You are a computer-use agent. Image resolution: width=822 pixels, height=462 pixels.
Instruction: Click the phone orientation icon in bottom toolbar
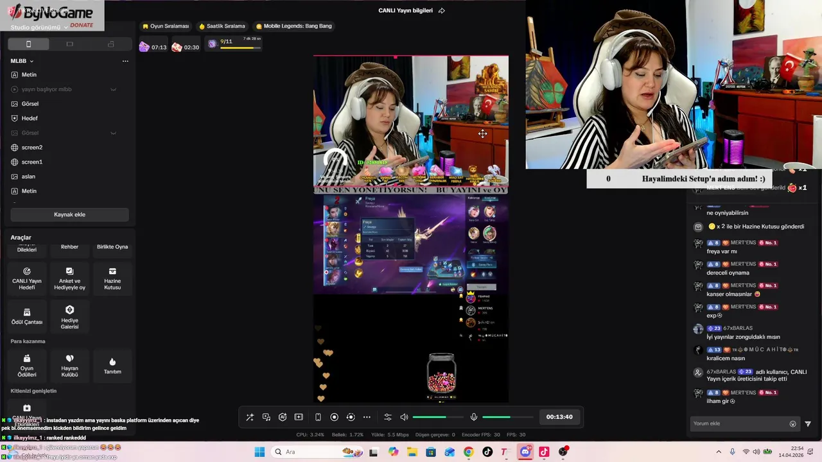click(x=318, y=417)
